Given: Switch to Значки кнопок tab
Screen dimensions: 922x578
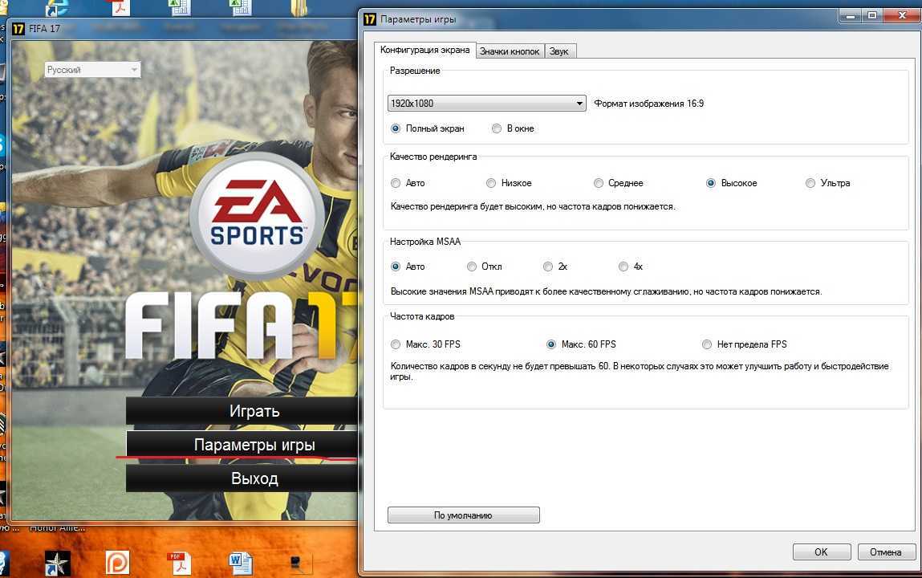Looking at the screenshot, I should [510, 51].
